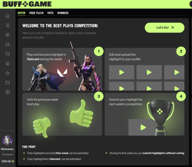Open the Vote tab

(x=50, y=13)
